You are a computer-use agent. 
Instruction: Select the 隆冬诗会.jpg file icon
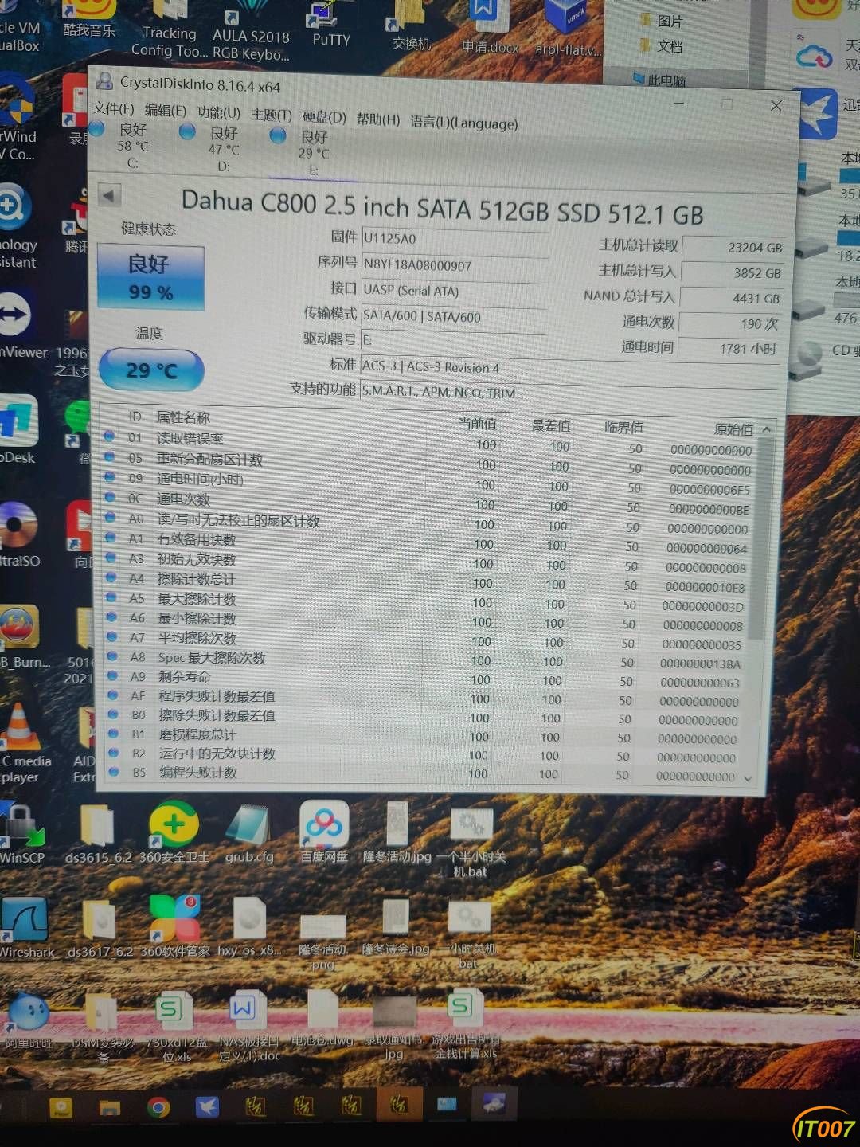[x=396, y=927]
